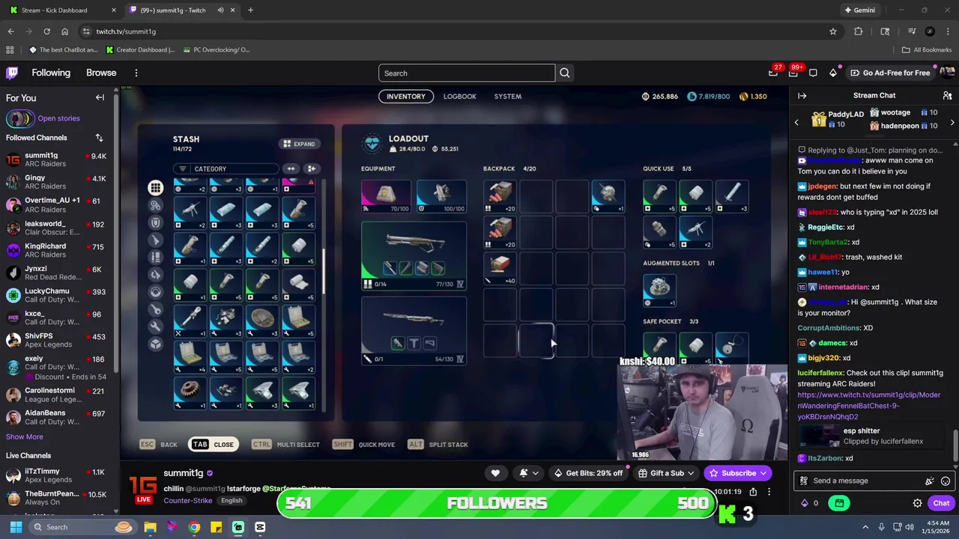Show previous gift leaderboard entry arrow
This screenshot has height=539, width=959.
pos(796,122)
